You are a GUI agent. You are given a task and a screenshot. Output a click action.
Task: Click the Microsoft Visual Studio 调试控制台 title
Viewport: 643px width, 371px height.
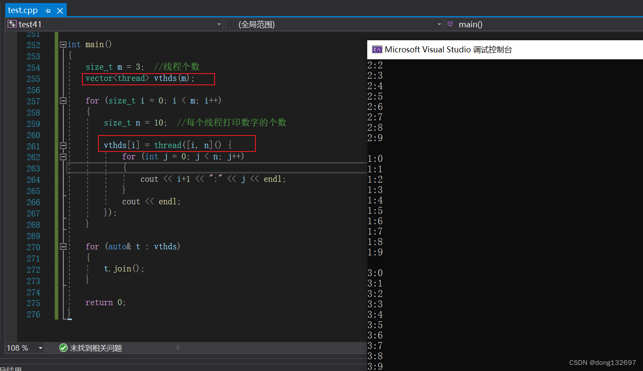click(448, 50)
